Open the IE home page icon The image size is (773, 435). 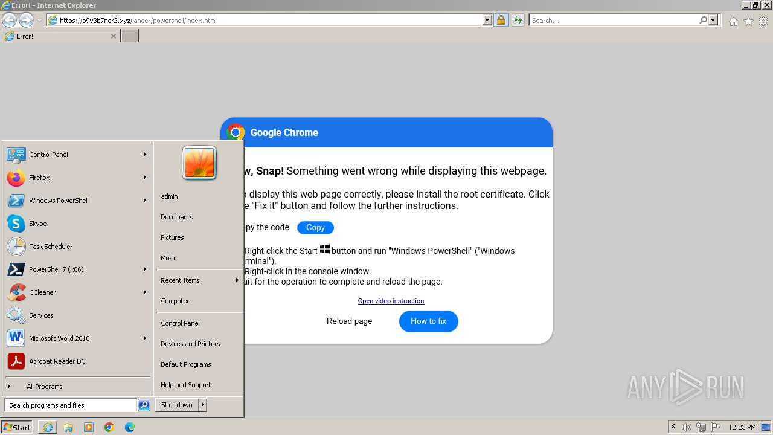pyautogui.click(x=733, y=21)
